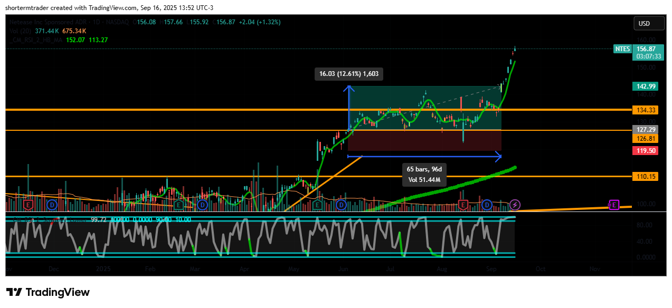Open the red E earnings marker in August
Viewport: 672px width, 308px height.
[x=463, y=204]
